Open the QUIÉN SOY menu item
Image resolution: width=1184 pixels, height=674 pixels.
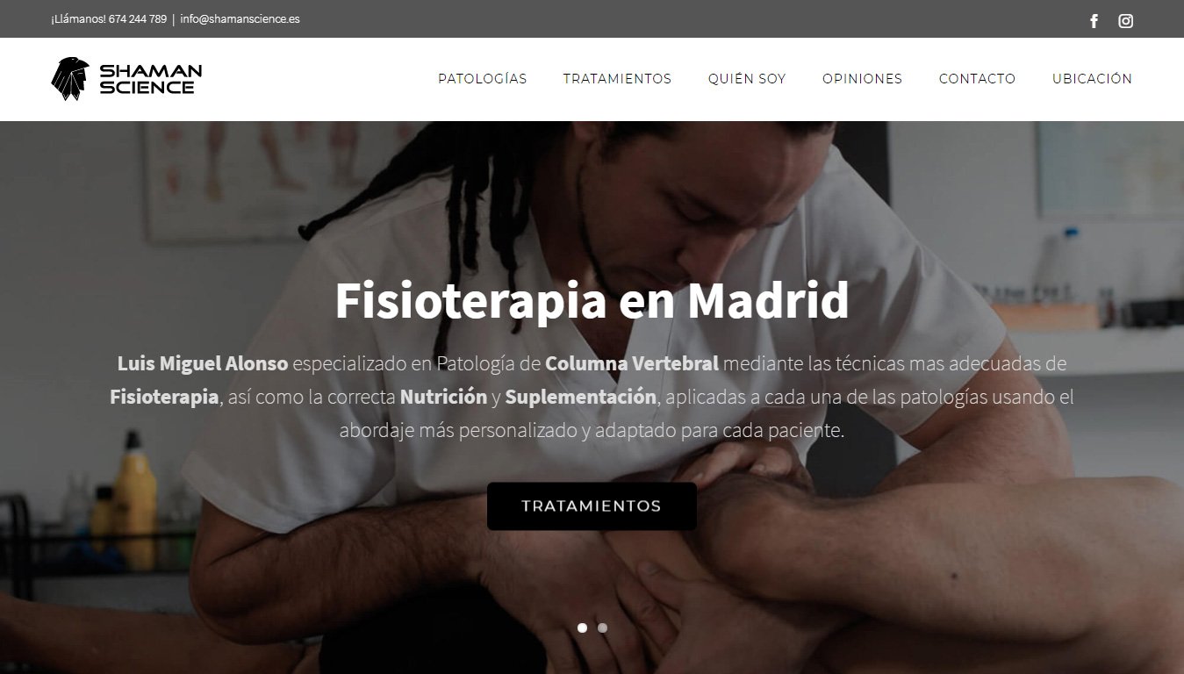coord(747,79)
